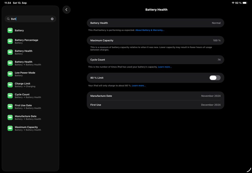252x173 pixels.
Task: Open Battery Percentage search result
Action: click(x=26, y=41)
